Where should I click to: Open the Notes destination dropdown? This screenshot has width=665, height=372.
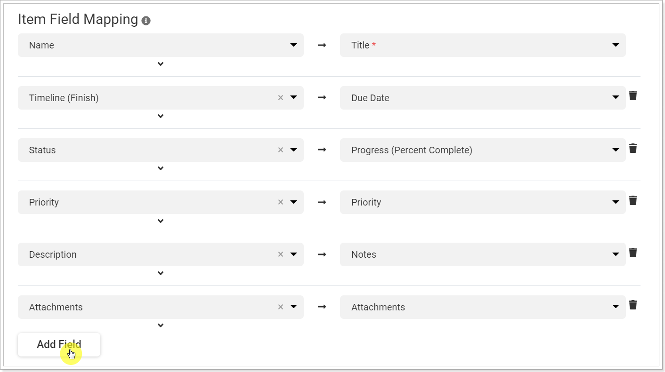tap(615, 254)
